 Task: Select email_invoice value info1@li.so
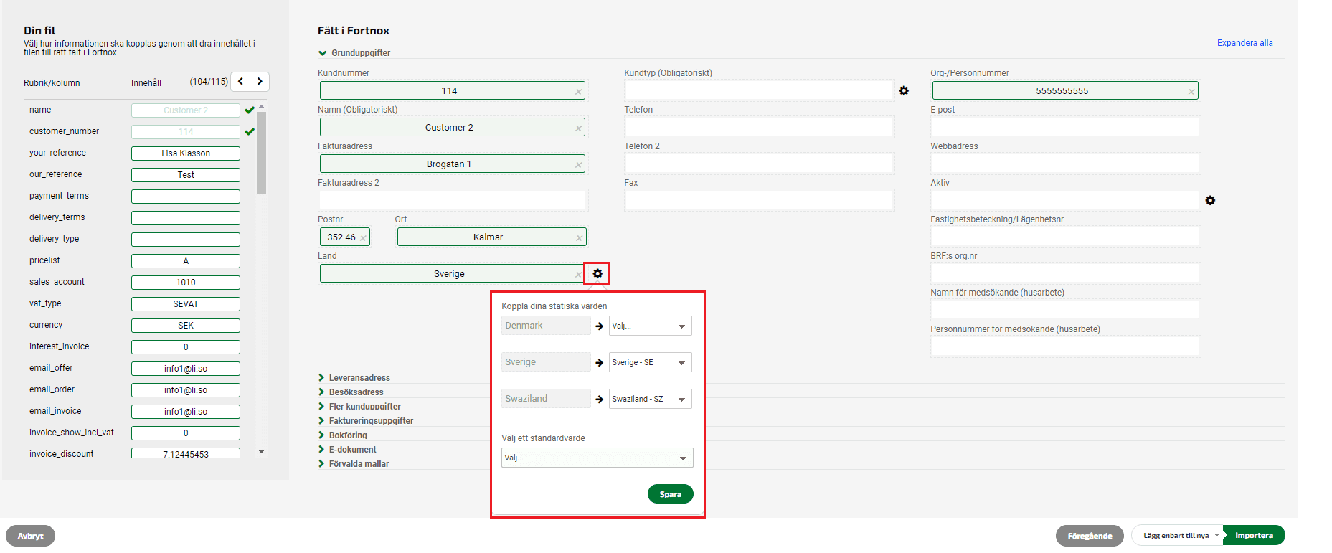(x=186, y=412)
